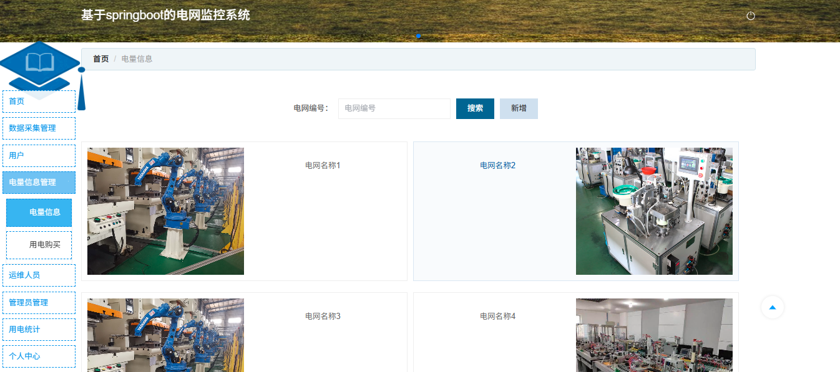Click the open book logo icon
The image size is (840, 372).
(x=40, y=62)
